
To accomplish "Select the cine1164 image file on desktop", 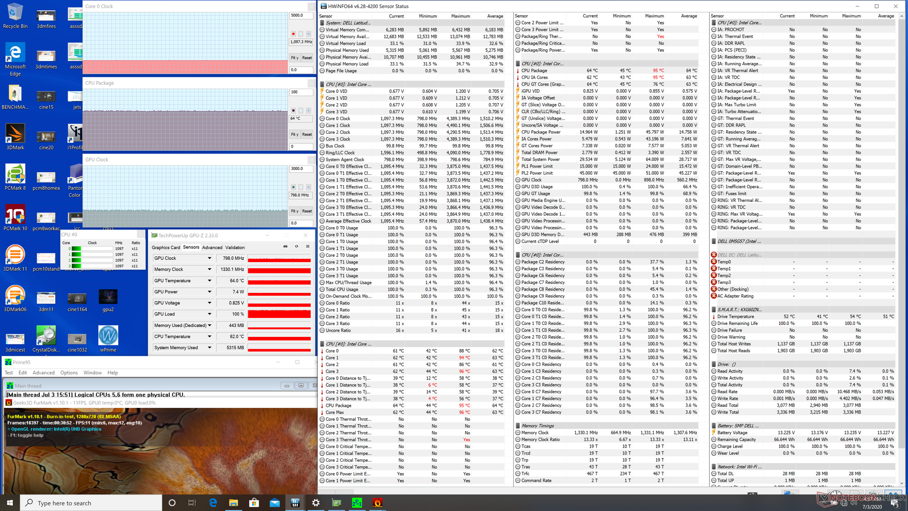I will click(x=77, y=300).
